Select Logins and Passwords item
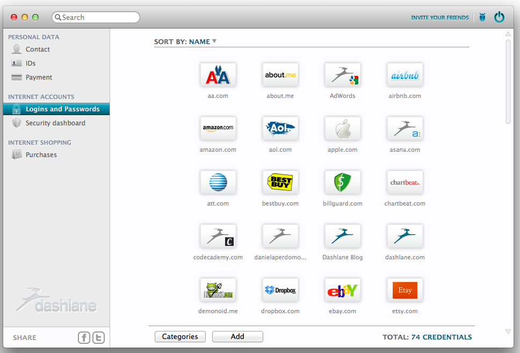 [56, 109]
